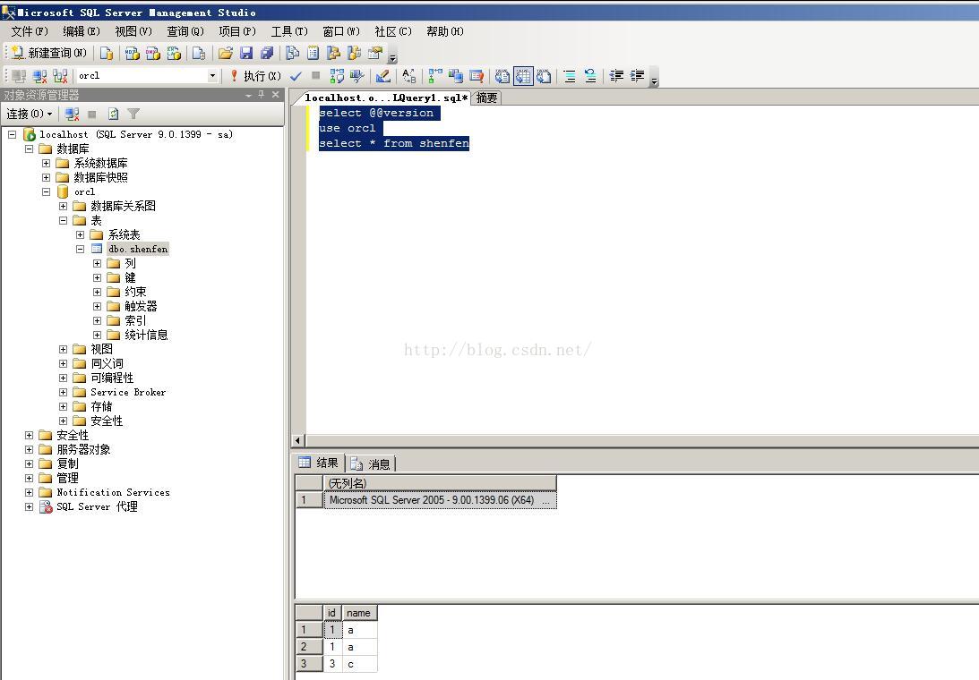Viewport: 979px width, 680px height.
Task: Click the Summary page icon in the toolbar
Action: 313,53
